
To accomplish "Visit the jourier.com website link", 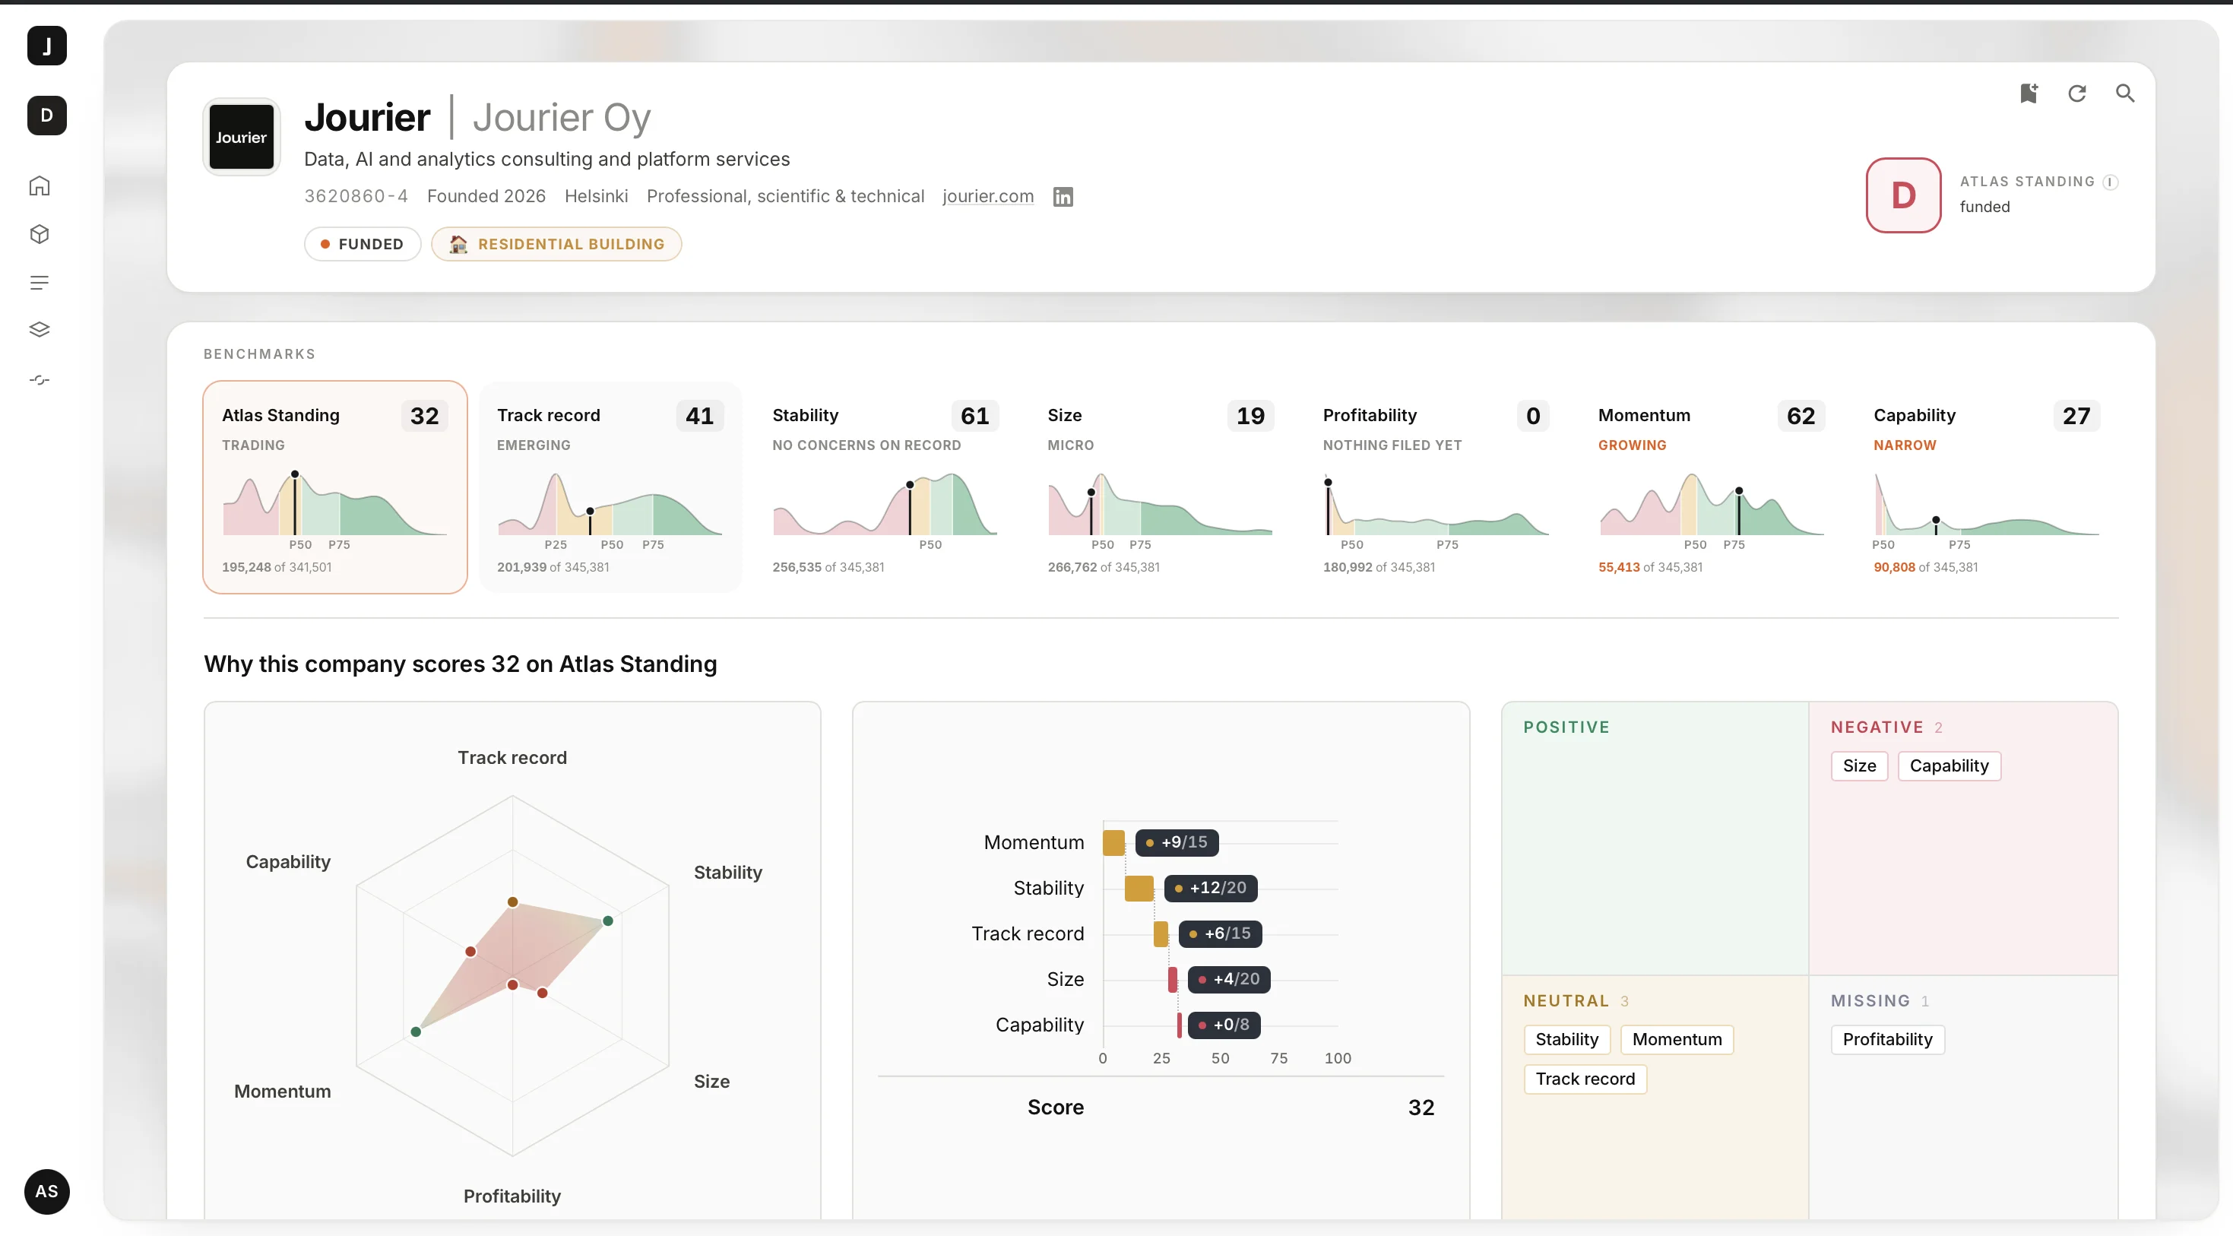I will click(x=988, y=197).
